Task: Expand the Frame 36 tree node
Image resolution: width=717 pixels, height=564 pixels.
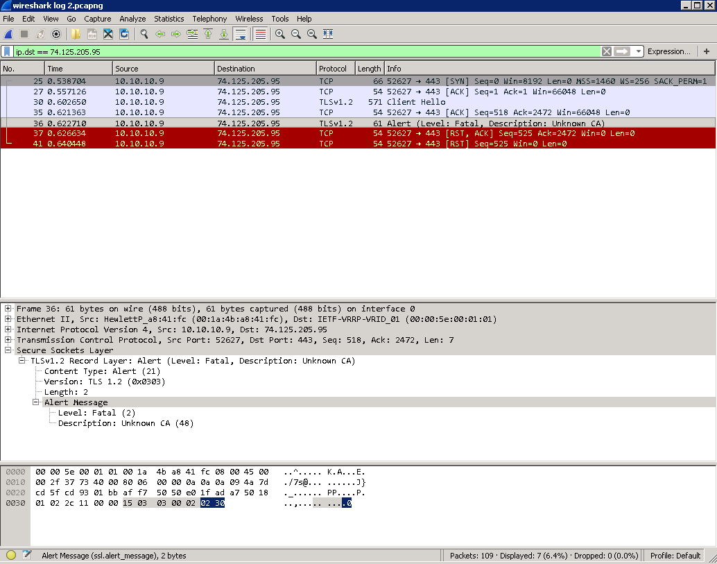Action: point(8,308)
